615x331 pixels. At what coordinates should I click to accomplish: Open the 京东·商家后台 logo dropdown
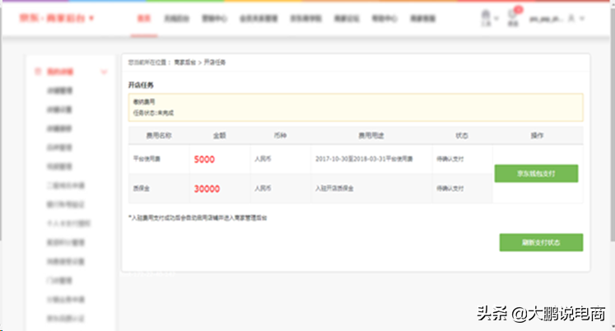(57, 18)
